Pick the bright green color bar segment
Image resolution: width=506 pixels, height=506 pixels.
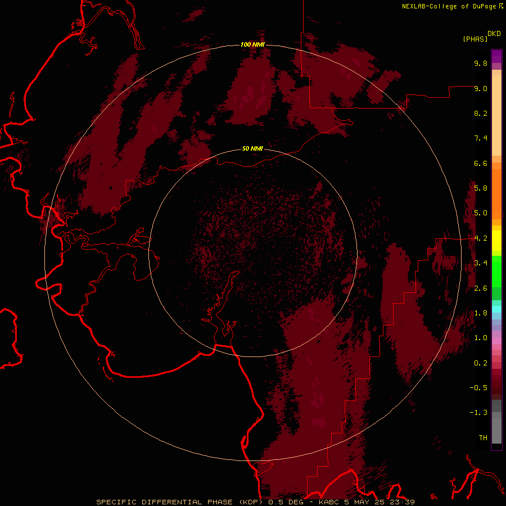pos(496,271)
